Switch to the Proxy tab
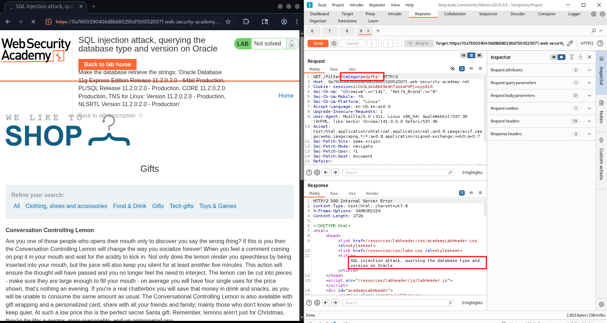This screenshot has height=323, width=607. click(370, 14)
